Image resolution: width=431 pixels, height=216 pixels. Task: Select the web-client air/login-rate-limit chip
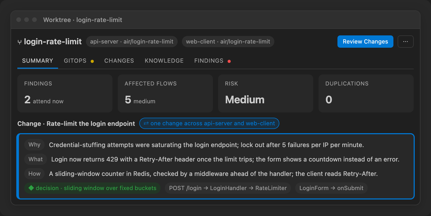tap(228, 42)
